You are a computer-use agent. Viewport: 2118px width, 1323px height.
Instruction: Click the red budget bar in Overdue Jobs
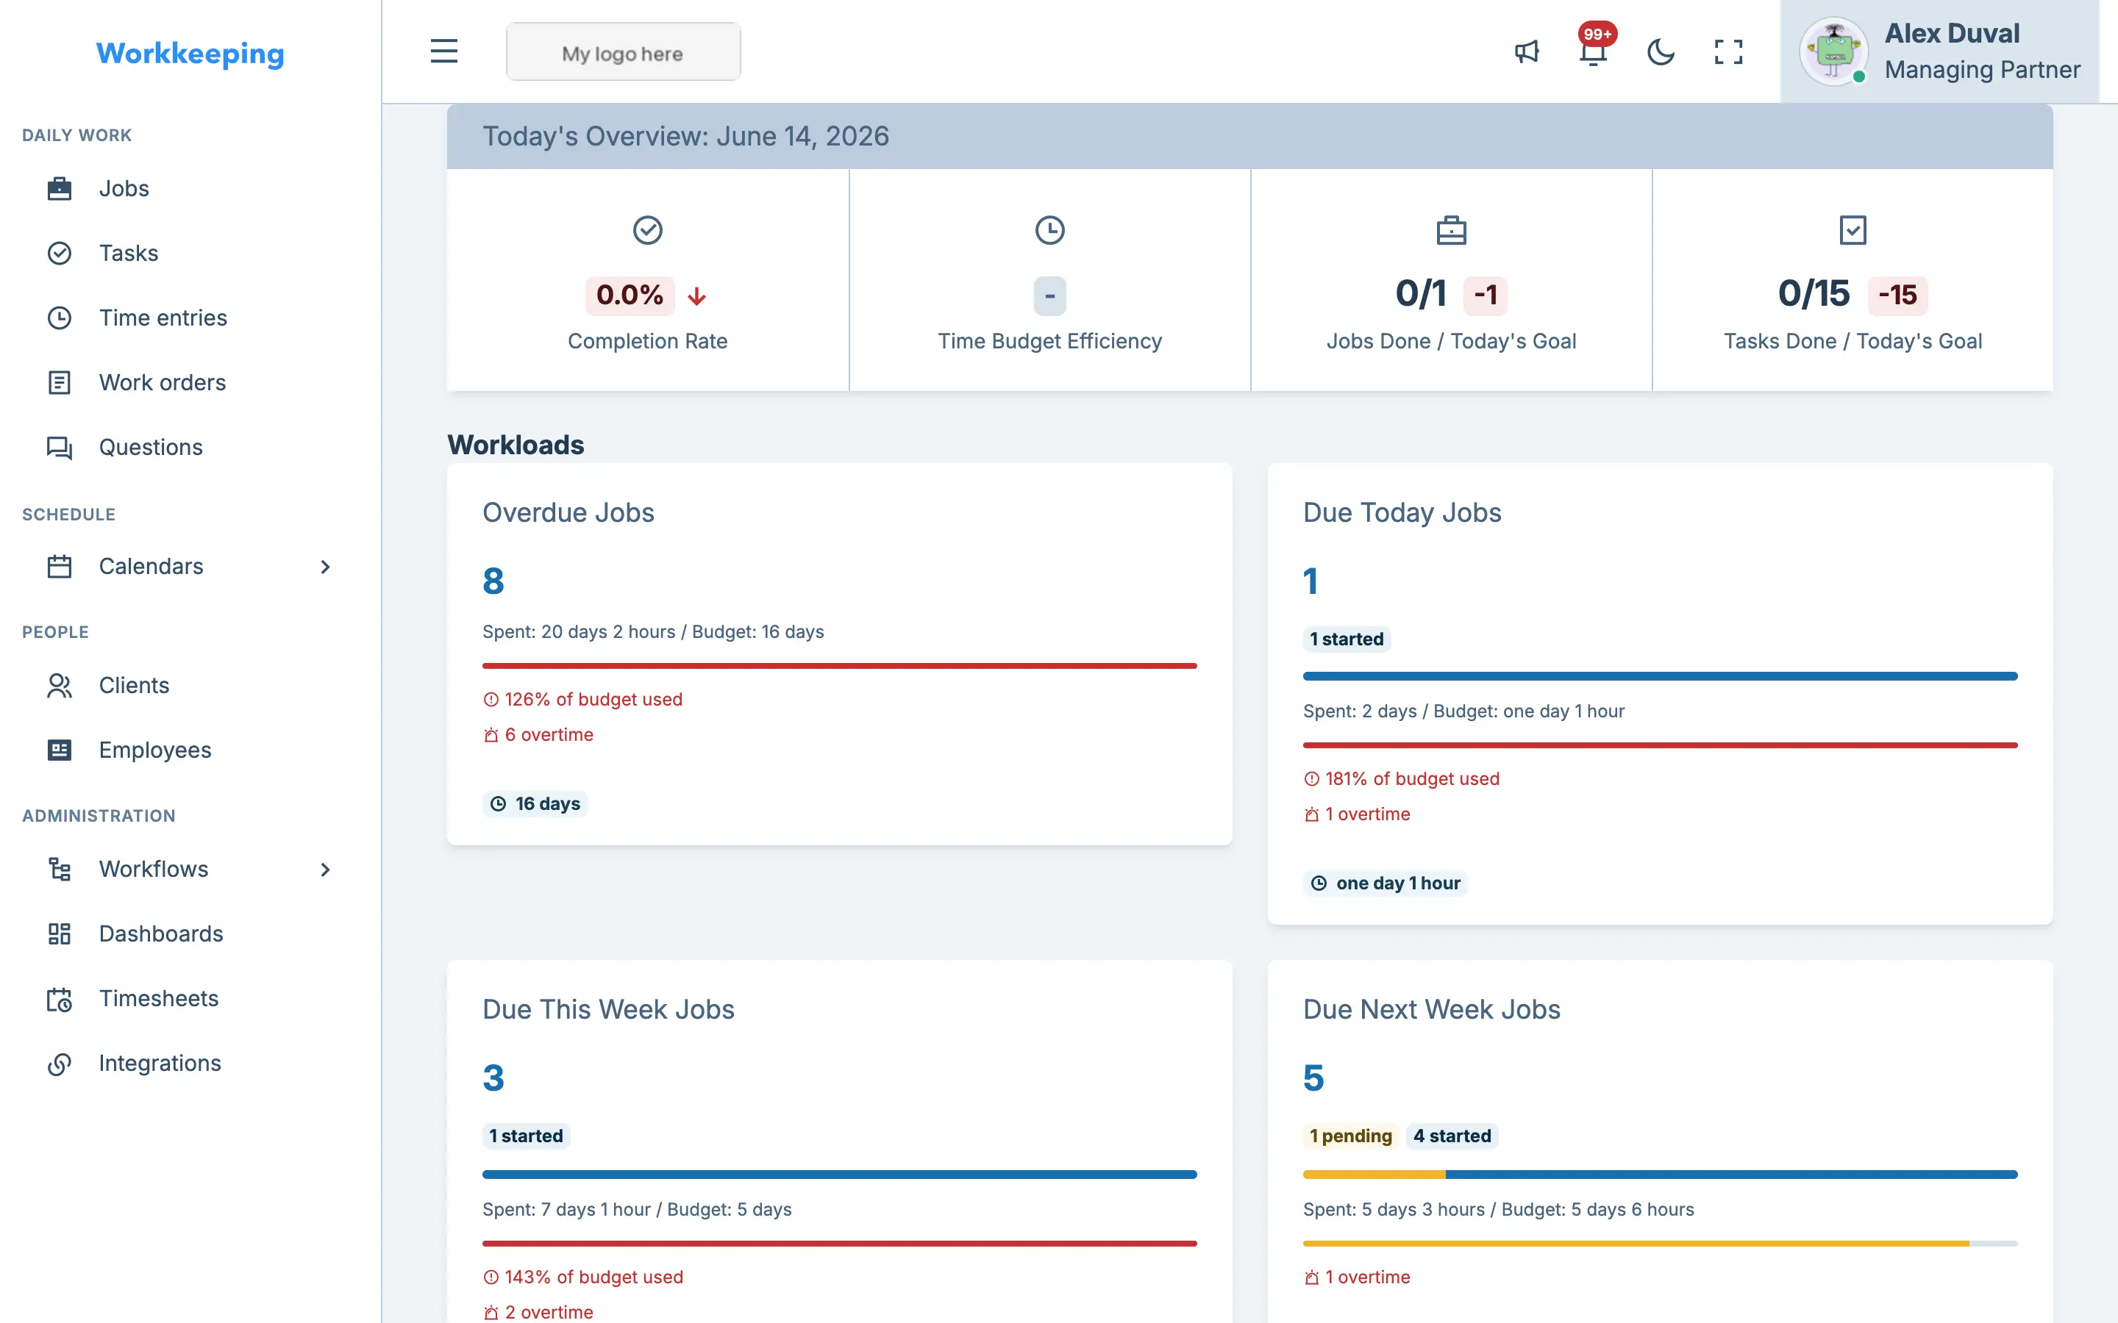[x=839, y=666]
